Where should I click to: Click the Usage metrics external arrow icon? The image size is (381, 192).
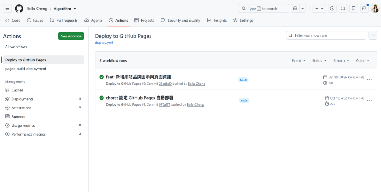point(80,125)
